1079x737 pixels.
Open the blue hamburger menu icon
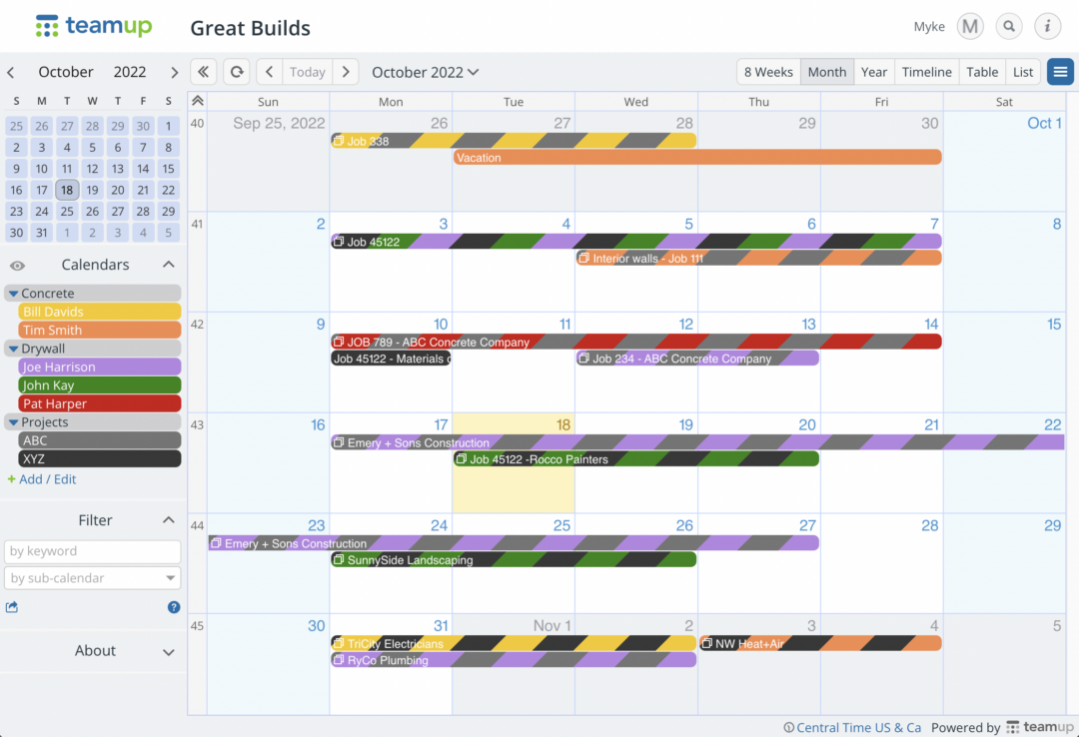pyautogui.click(x=1060, y=71)
